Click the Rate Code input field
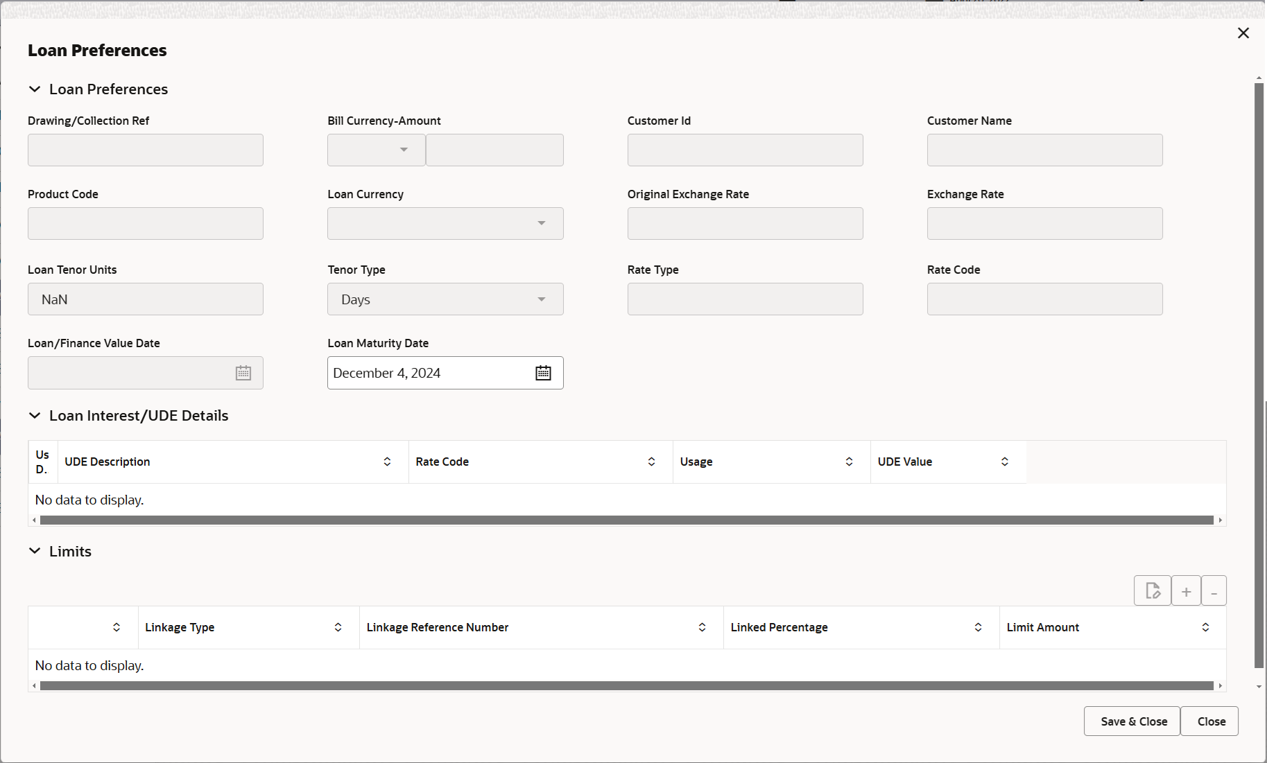Screen dimensions: 1267x763 [x=1045, y=299]
